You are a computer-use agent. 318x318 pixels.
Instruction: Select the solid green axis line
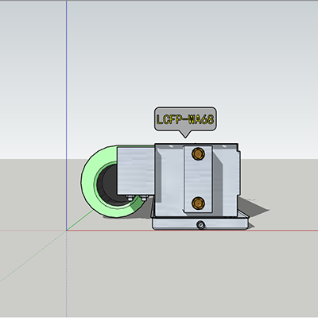click(x=79, y=221)
